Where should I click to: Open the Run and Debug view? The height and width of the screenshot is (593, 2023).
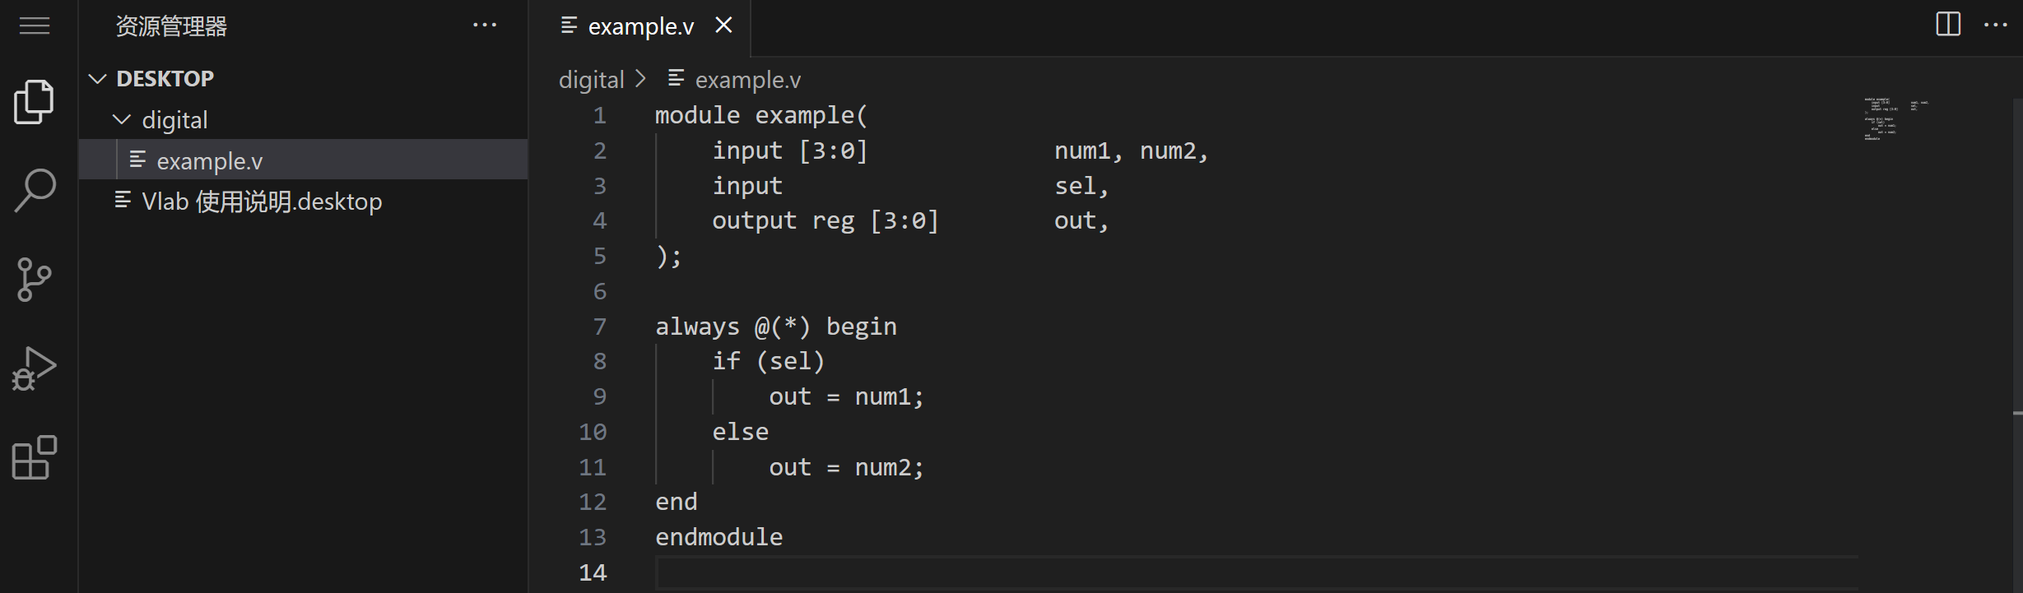coord(35,368)
